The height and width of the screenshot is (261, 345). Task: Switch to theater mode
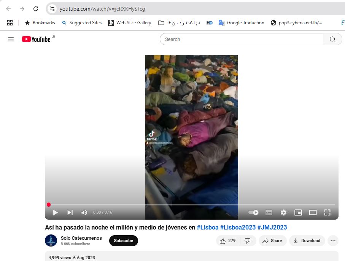click(x=313, y=212)
